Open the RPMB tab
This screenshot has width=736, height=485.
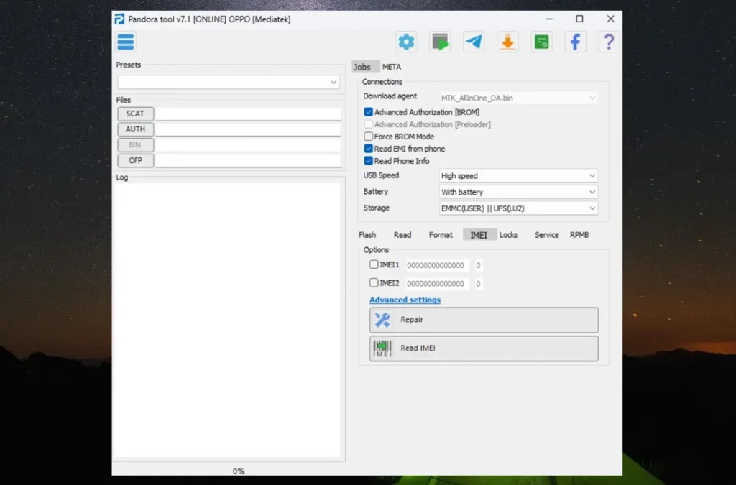(x=579, y=234)
